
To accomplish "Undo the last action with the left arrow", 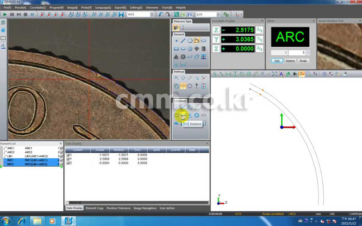I will coord(161,14).
